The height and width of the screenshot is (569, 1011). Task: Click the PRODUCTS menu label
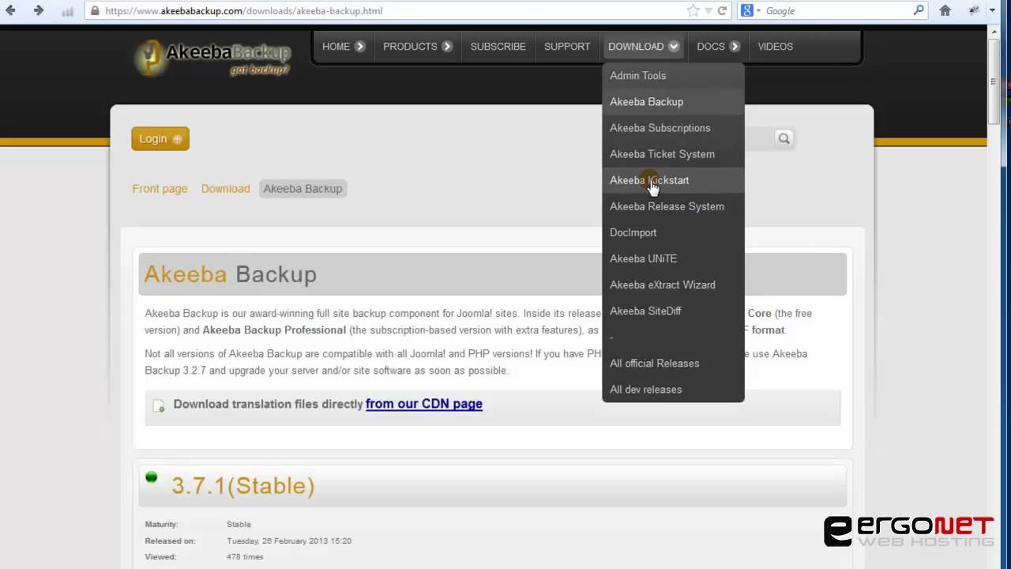pos(410,47)
